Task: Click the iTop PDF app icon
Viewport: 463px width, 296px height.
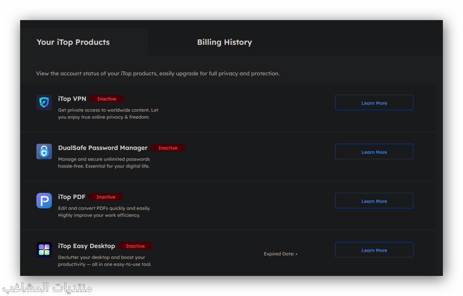Action: point(44,201)
